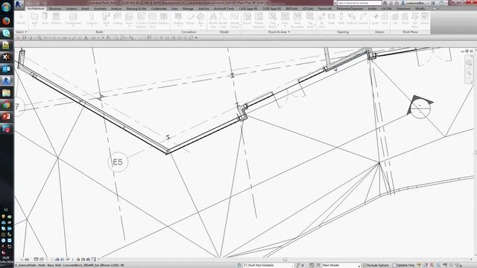477x268 pixels.
Task: Select the Wall tool
Action: pyautogui.click(x=34, y=18)
